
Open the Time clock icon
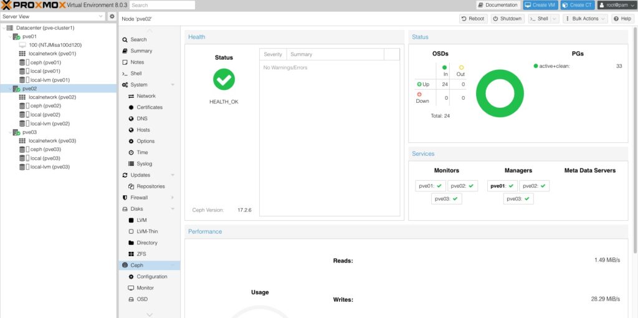coord(131,153)
